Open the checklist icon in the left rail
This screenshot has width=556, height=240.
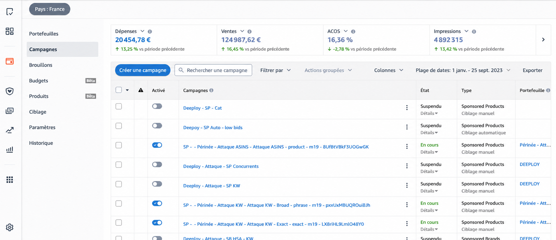point(10,12)
